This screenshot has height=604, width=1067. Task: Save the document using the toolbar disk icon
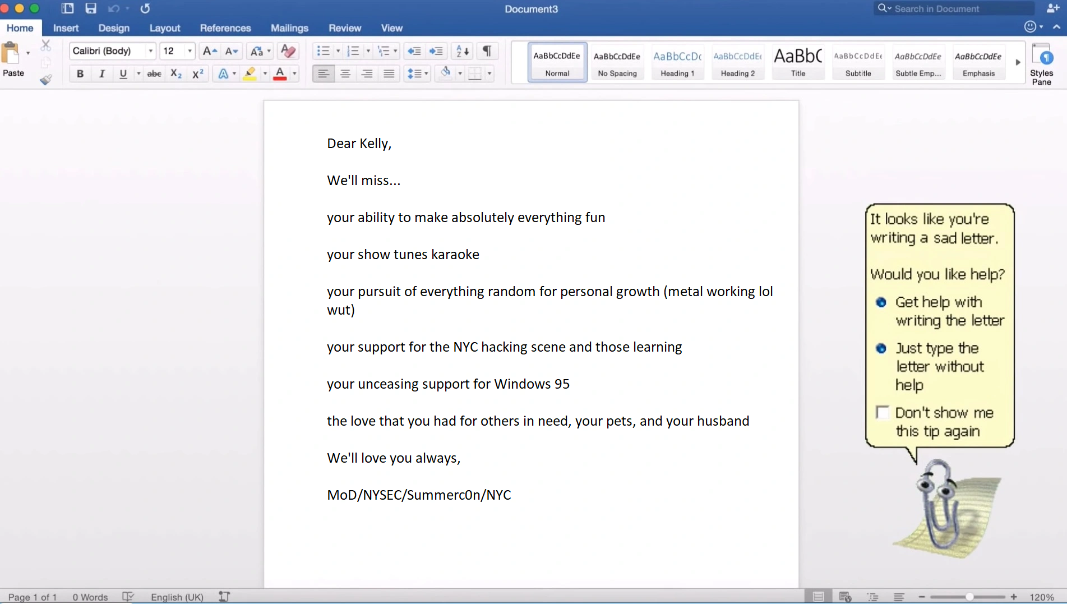[91, 8]
